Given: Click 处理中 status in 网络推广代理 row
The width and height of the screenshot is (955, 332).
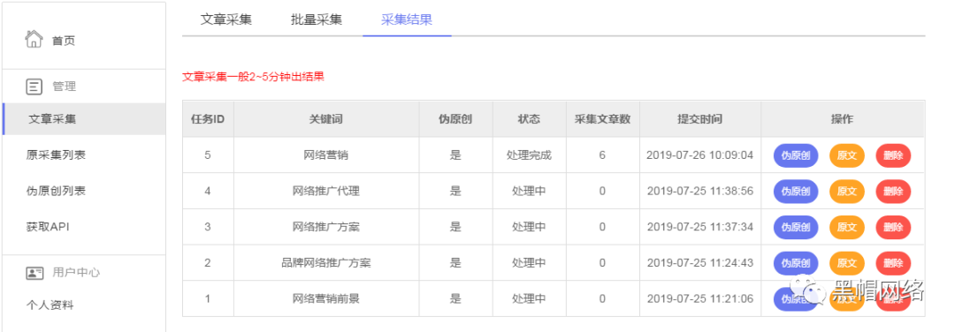Looking at the screenshot, I should [x=529, y=192].
